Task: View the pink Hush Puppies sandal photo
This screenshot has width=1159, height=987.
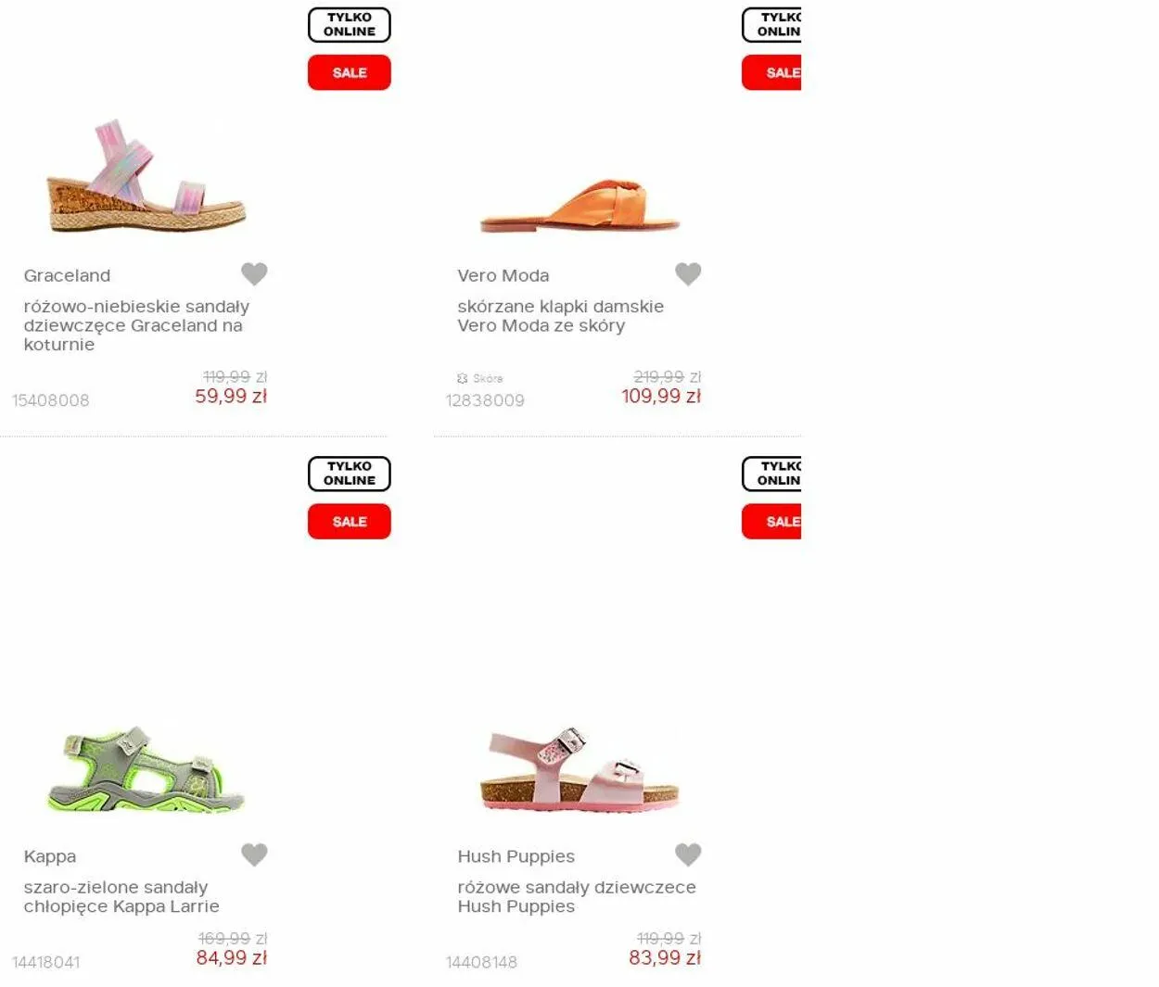Action: (579, 770)
